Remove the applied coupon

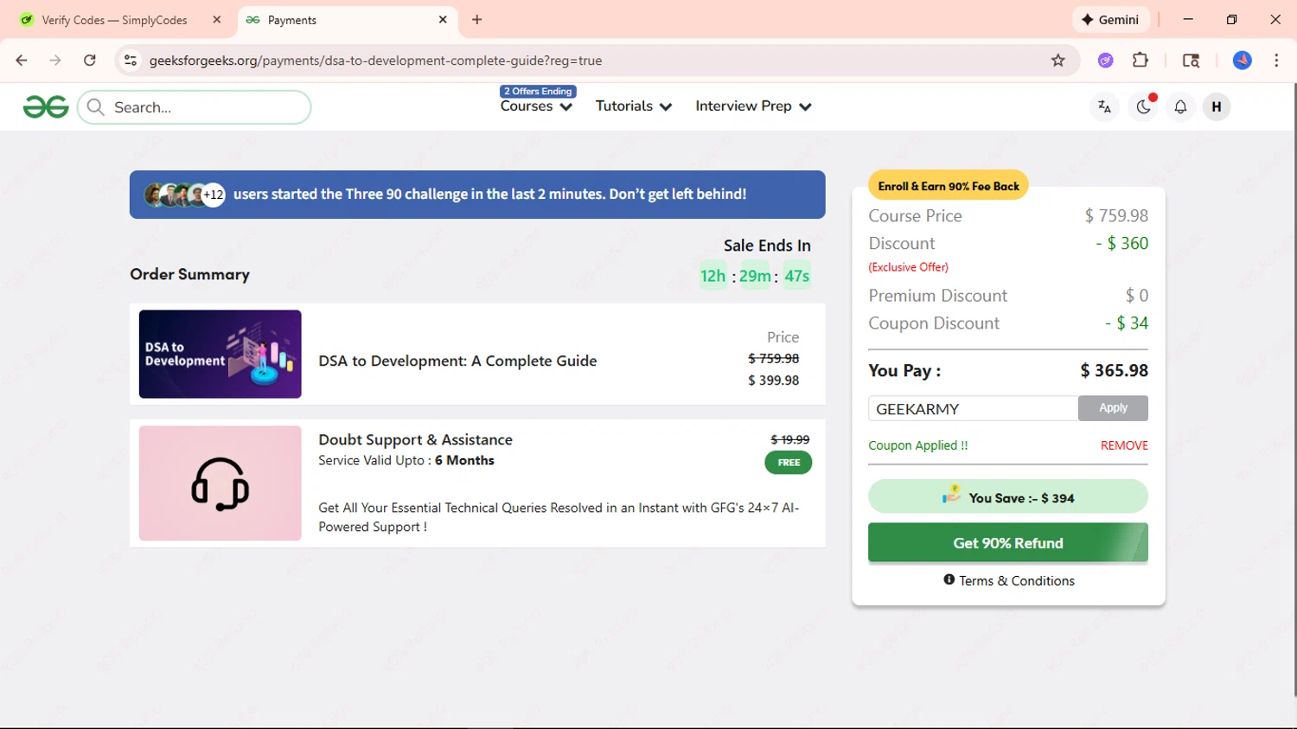point(1124,445)
